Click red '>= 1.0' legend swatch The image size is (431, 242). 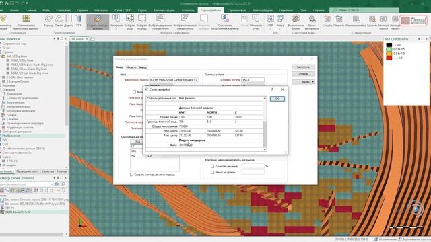click(389, 58)
